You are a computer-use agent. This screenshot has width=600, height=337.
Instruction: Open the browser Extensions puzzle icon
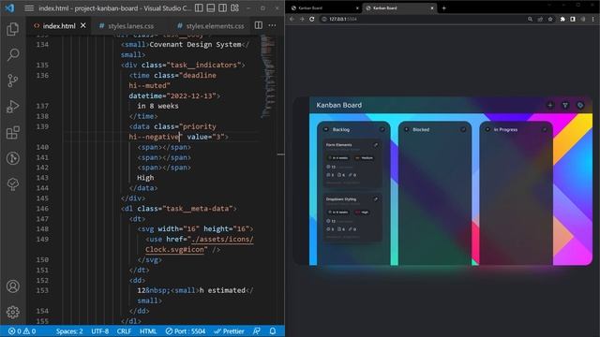(x=562, y=19)
